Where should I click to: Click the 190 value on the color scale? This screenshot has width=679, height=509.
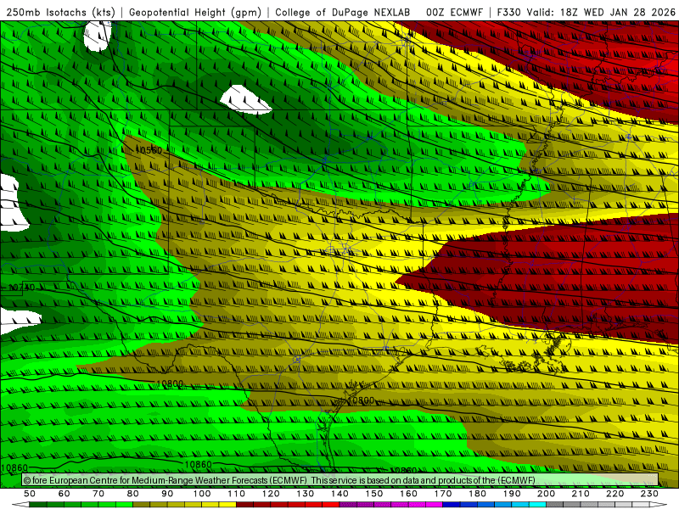(512, 494)
